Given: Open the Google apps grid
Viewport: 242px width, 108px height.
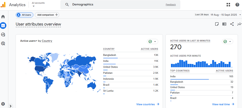Looking at the screenshot, I should (228, 5).
